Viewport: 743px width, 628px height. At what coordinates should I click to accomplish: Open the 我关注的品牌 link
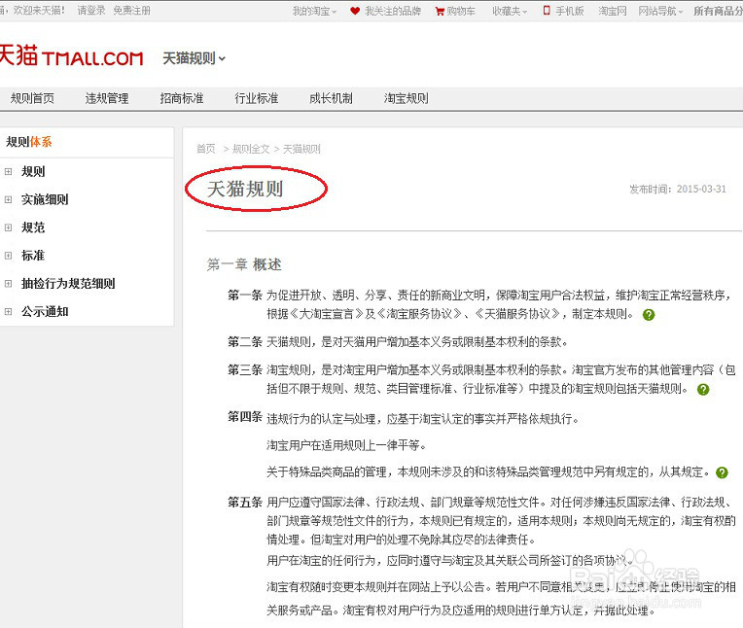point(393,11)
